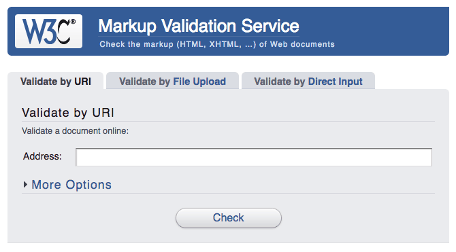
Task: Click the Validate by URI section heading
Action: point(68,113)
